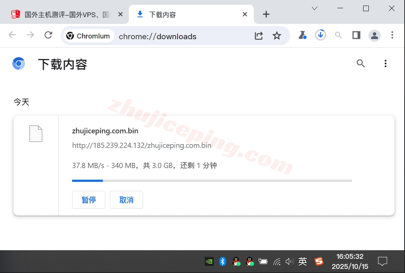
Task: Click the download progress bar
Action: (x=212, y=181)
